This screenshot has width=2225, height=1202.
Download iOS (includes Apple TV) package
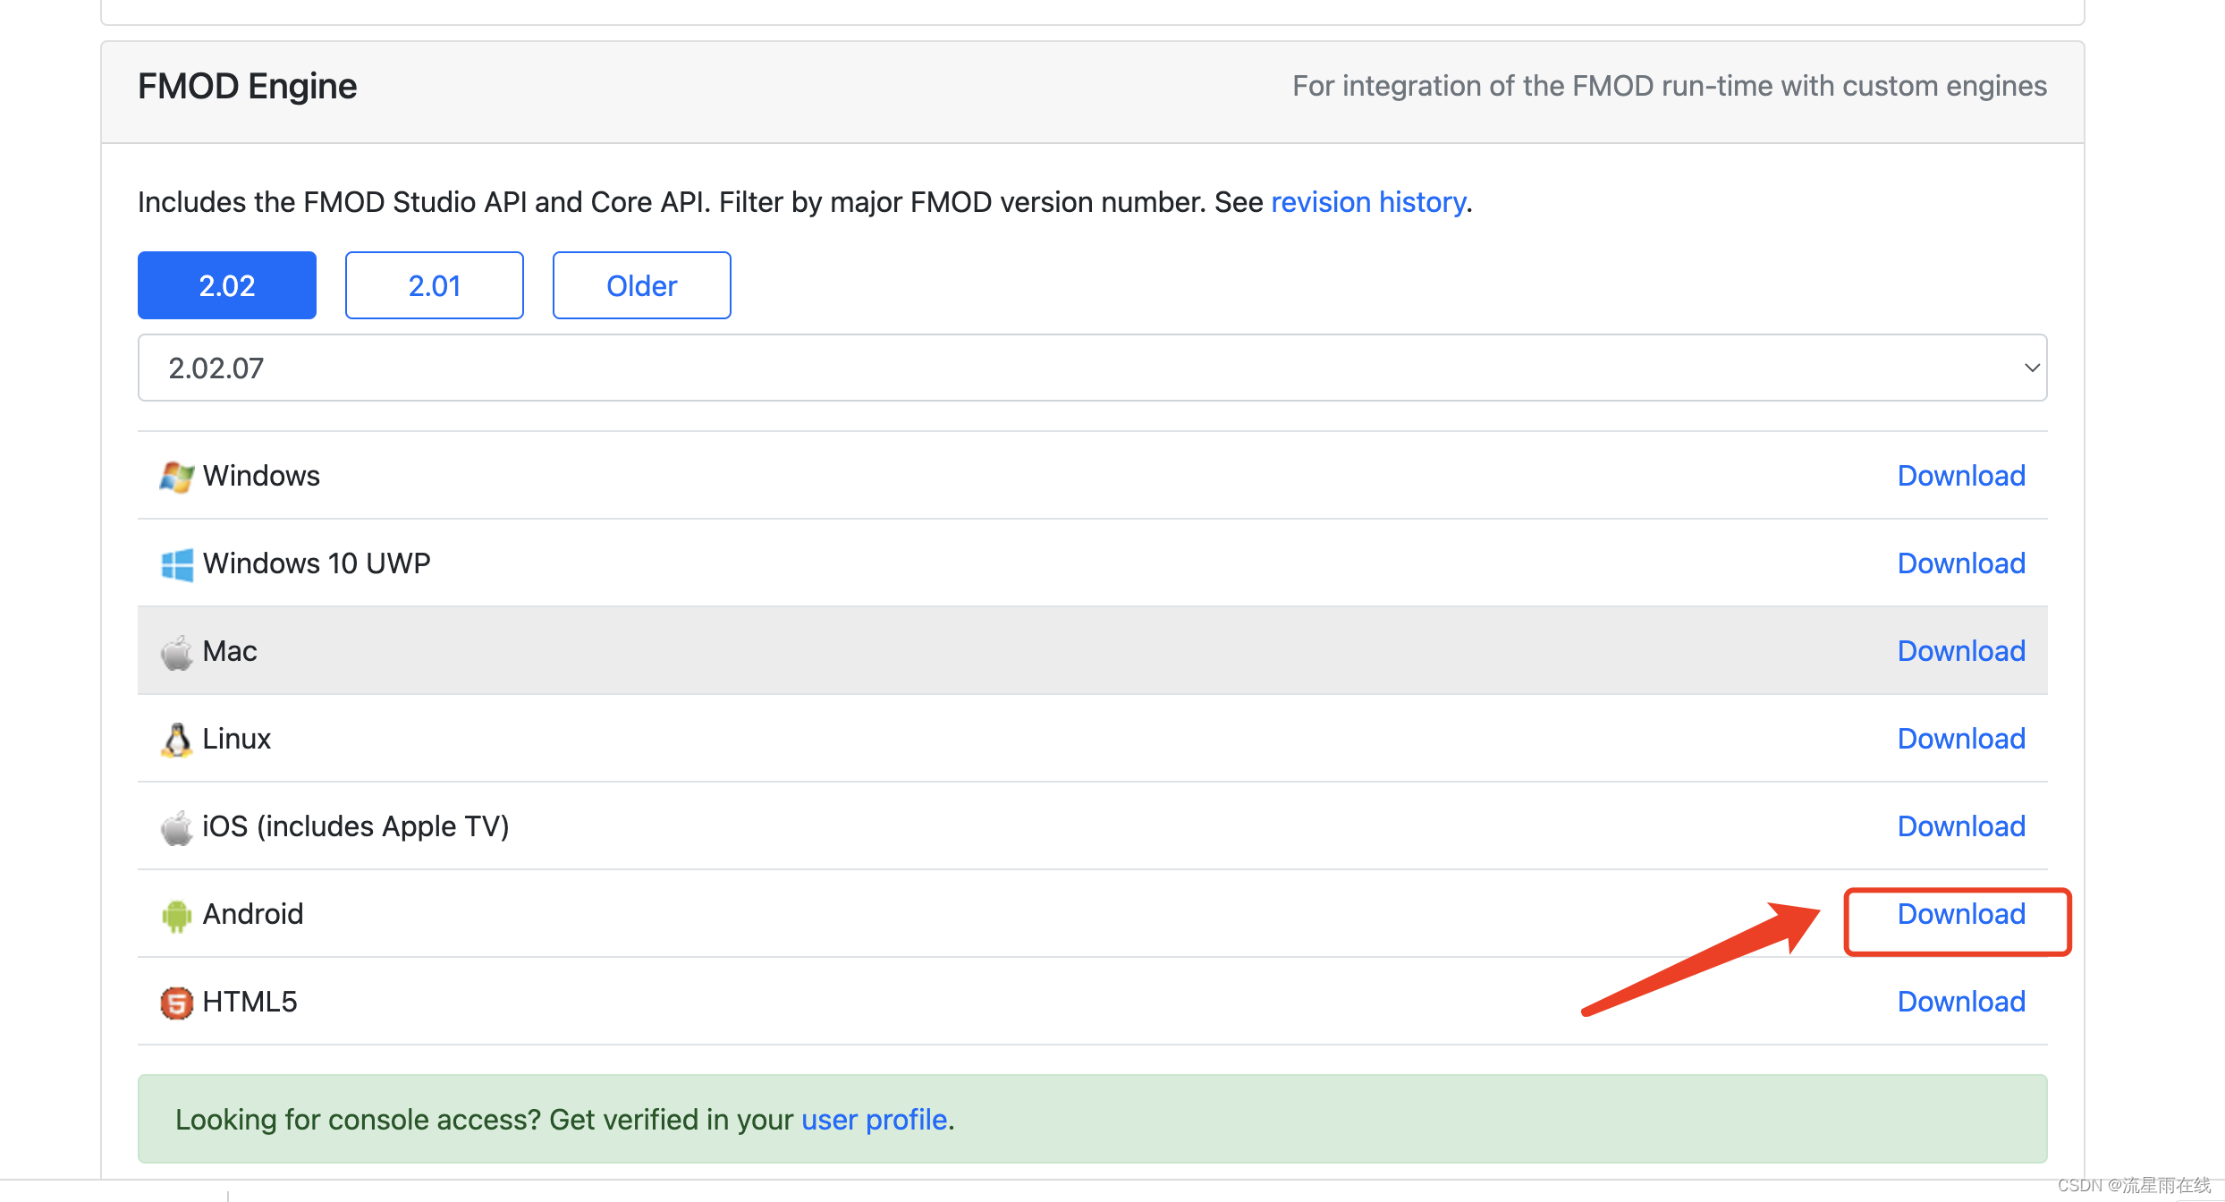point(1961,826)
